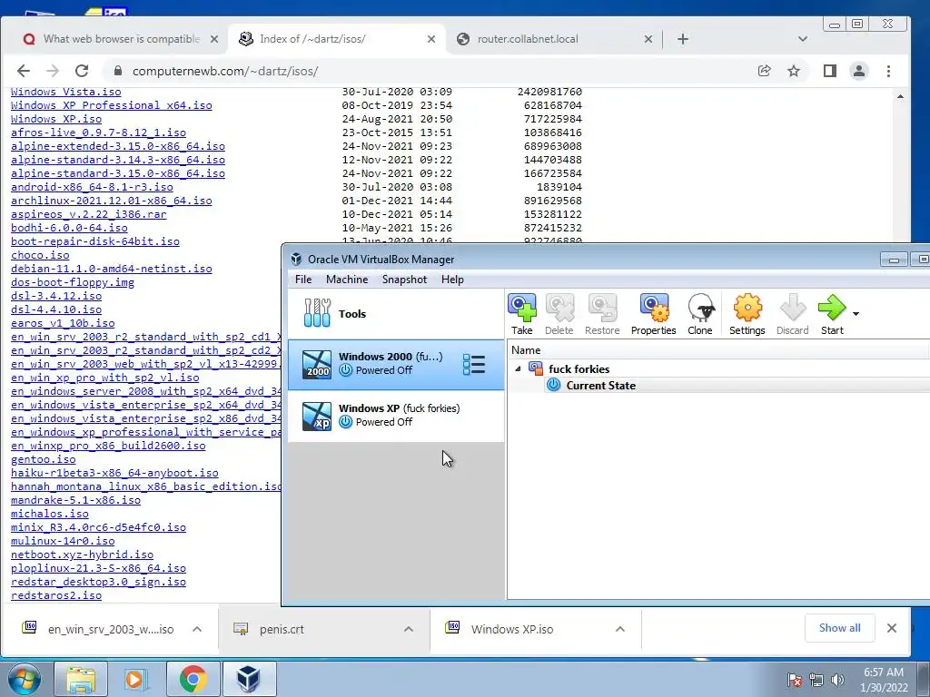The image size is (930, 697).
Task: Close the Index of isos tab
Action: tap(431, 39)
